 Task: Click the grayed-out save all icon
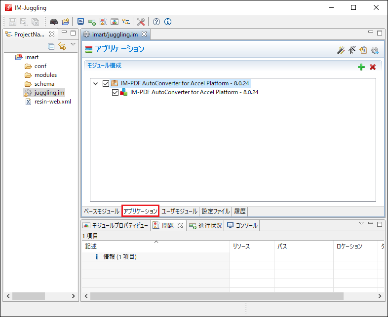(35, 22)
